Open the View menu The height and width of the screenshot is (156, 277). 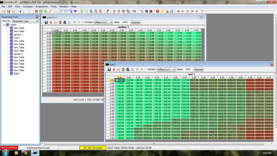point(17,6)
